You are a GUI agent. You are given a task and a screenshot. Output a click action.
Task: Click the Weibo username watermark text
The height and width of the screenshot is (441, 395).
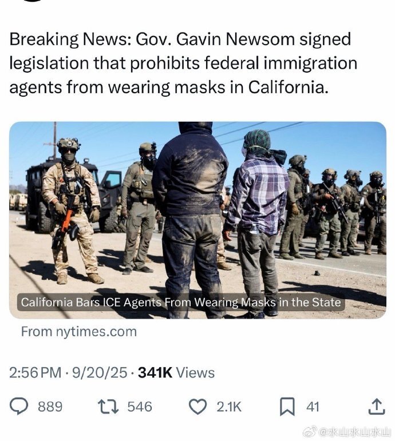[x=354, y=432]
